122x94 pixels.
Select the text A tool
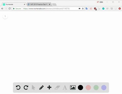pyautogui.click(x=65, y=88)
